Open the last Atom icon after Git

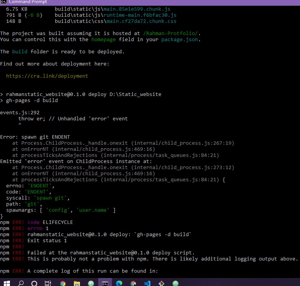176,283
